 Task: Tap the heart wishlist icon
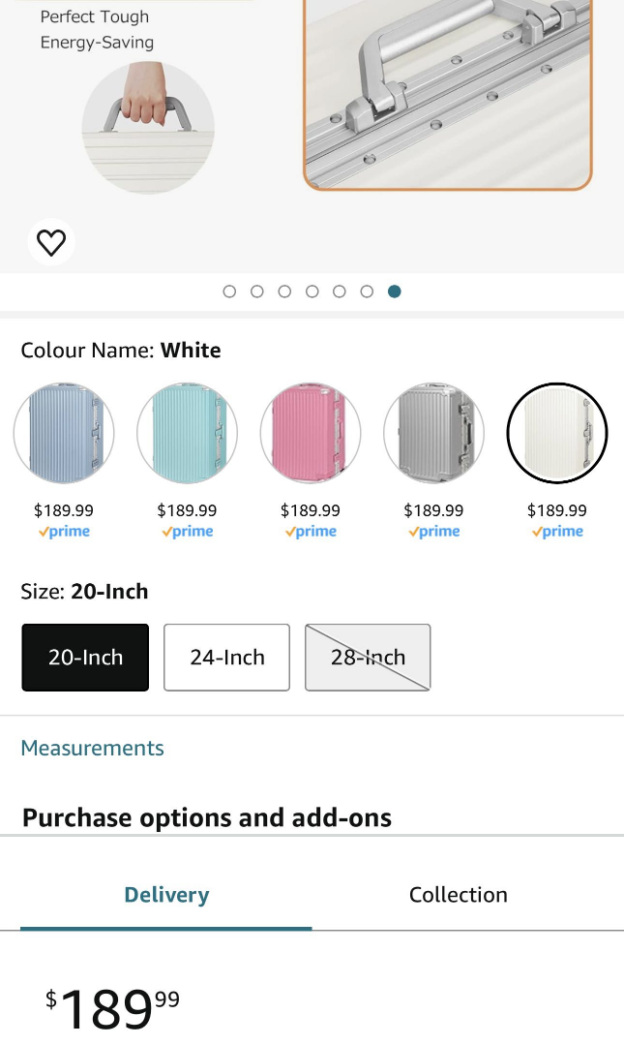pos(51,242)
